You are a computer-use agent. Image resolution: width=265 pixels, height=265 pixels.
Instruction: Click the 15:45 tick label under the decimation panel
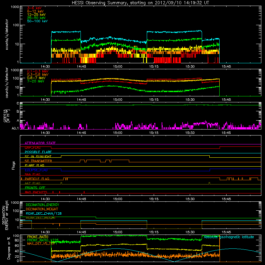tap(226, 232)
